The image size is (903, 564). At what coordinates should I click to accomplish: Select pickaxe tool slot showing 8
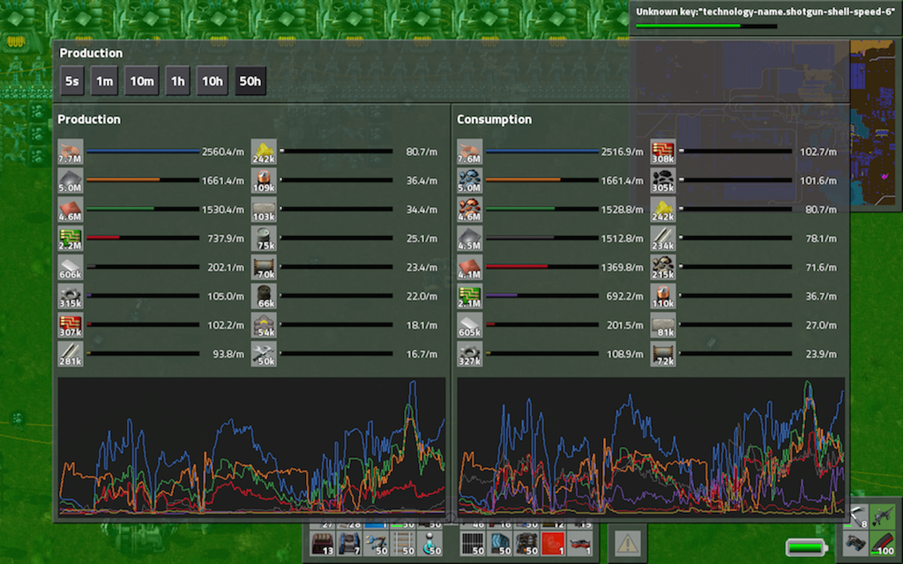click(x=856, y=516)
